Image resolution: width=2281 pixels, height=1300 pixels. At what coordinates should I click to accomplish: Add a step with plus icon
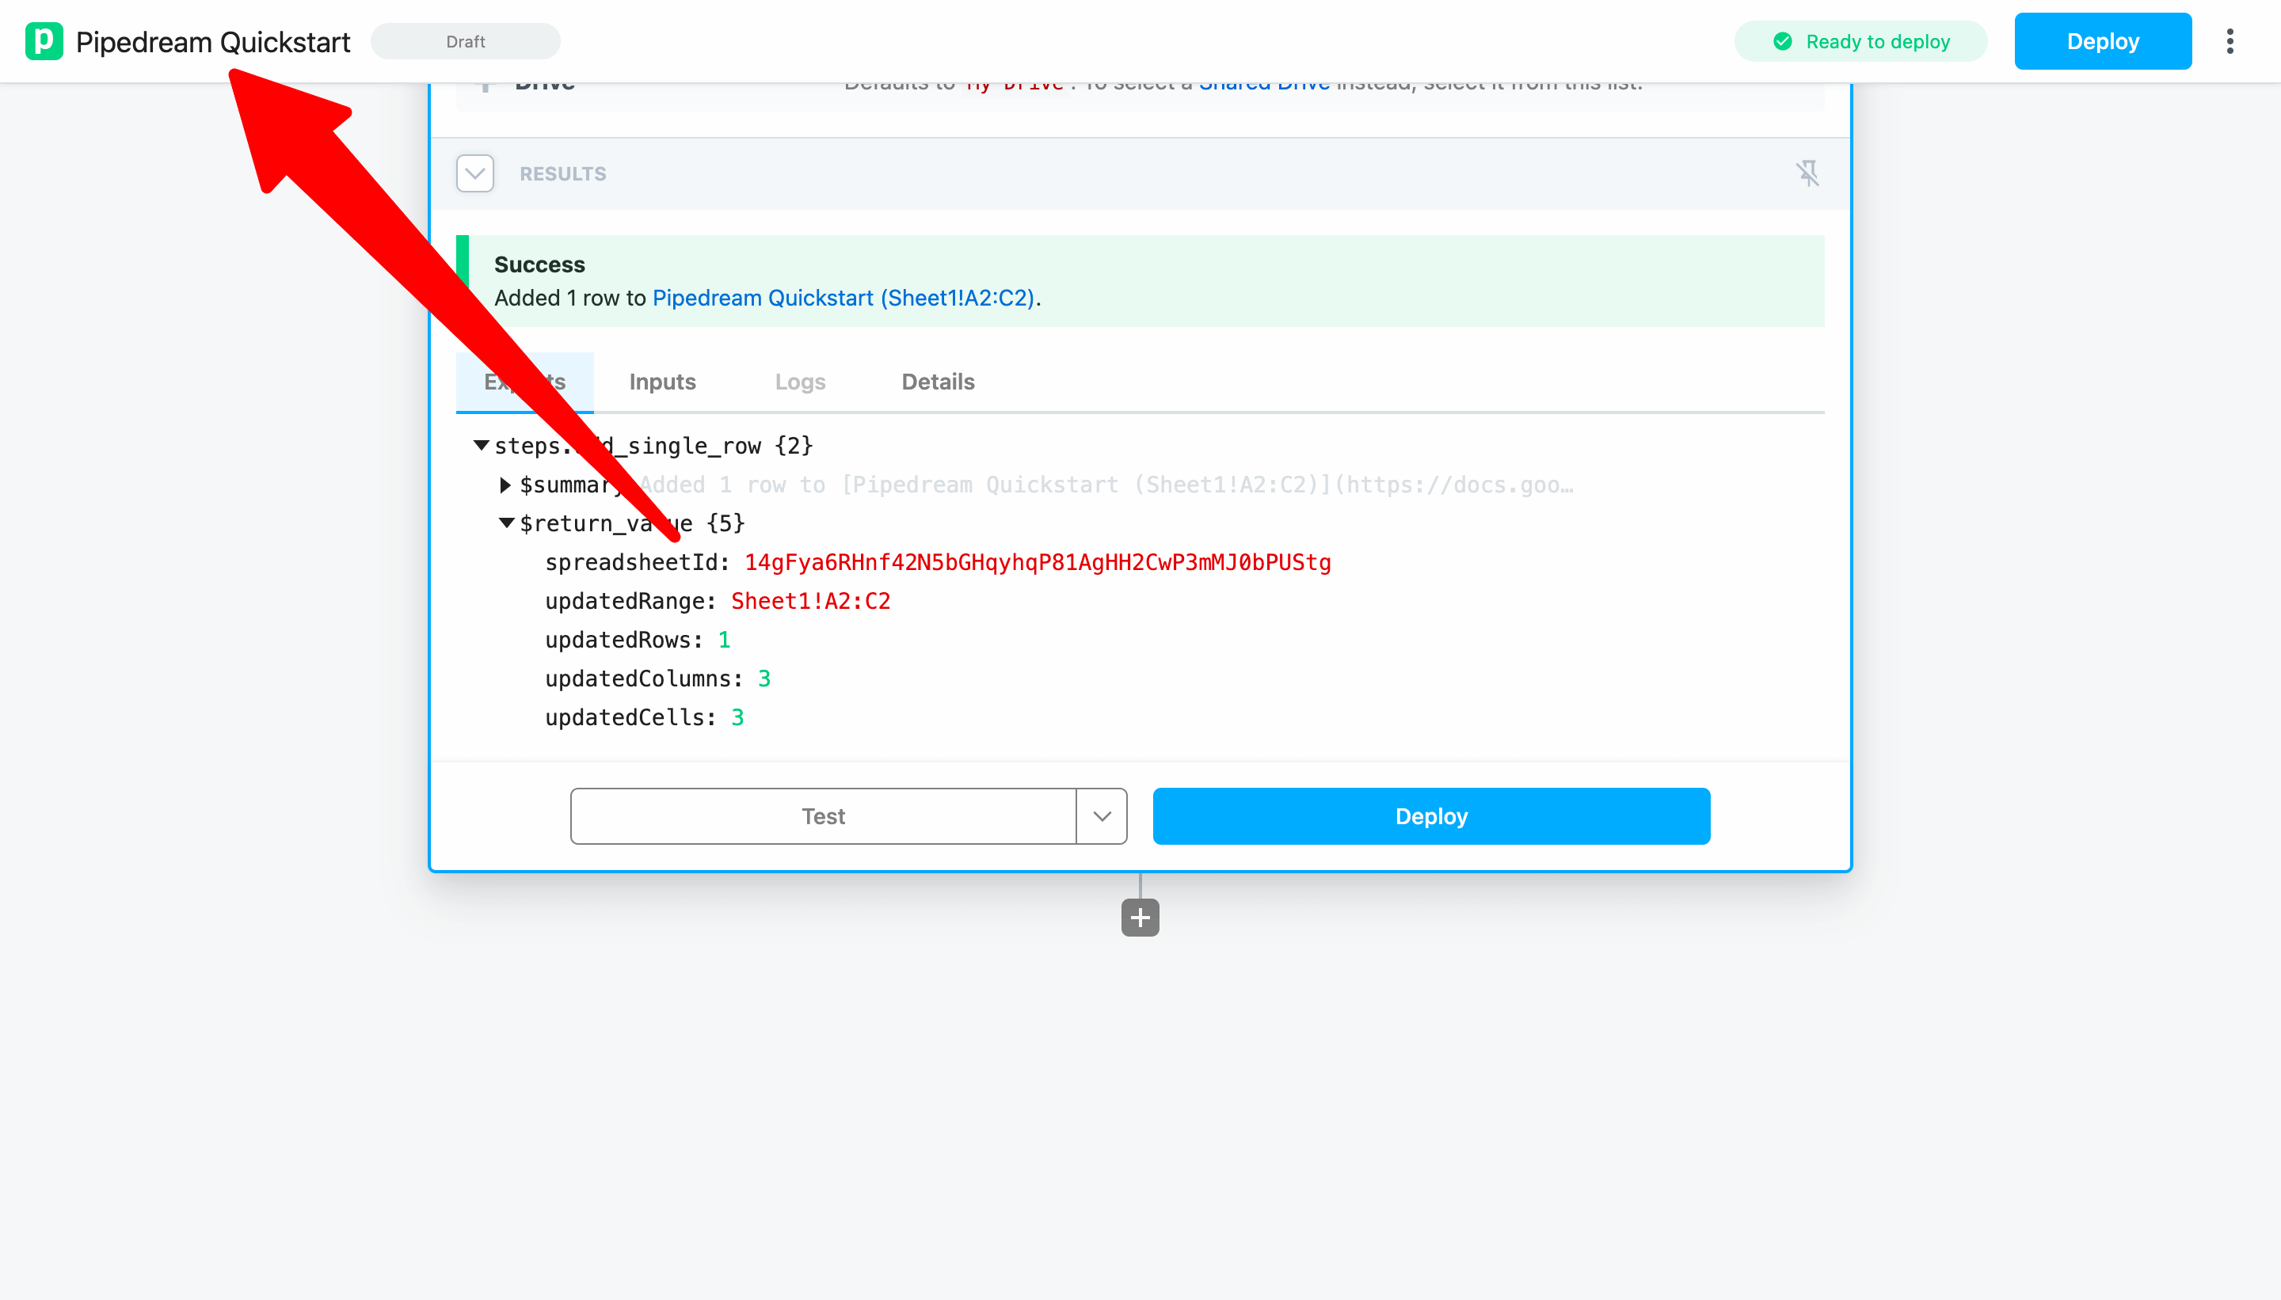point(1140,917)
